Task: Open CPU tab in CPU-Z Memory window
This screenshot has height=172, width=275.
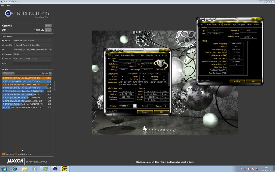Action: [x=201, y=24]
